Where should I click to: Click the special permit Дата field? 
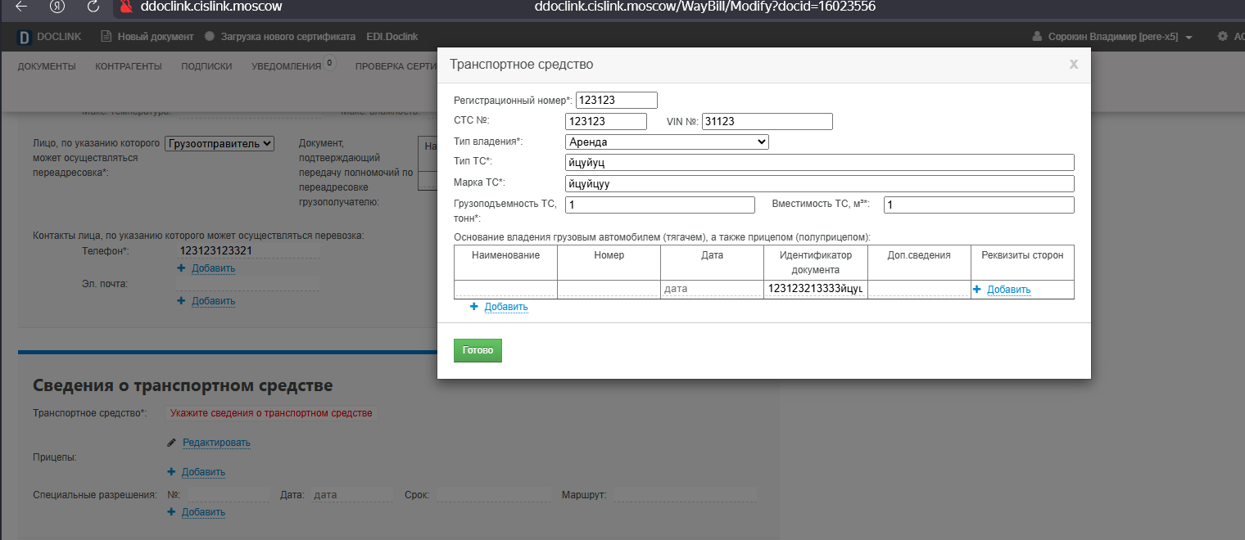point(351,495)
